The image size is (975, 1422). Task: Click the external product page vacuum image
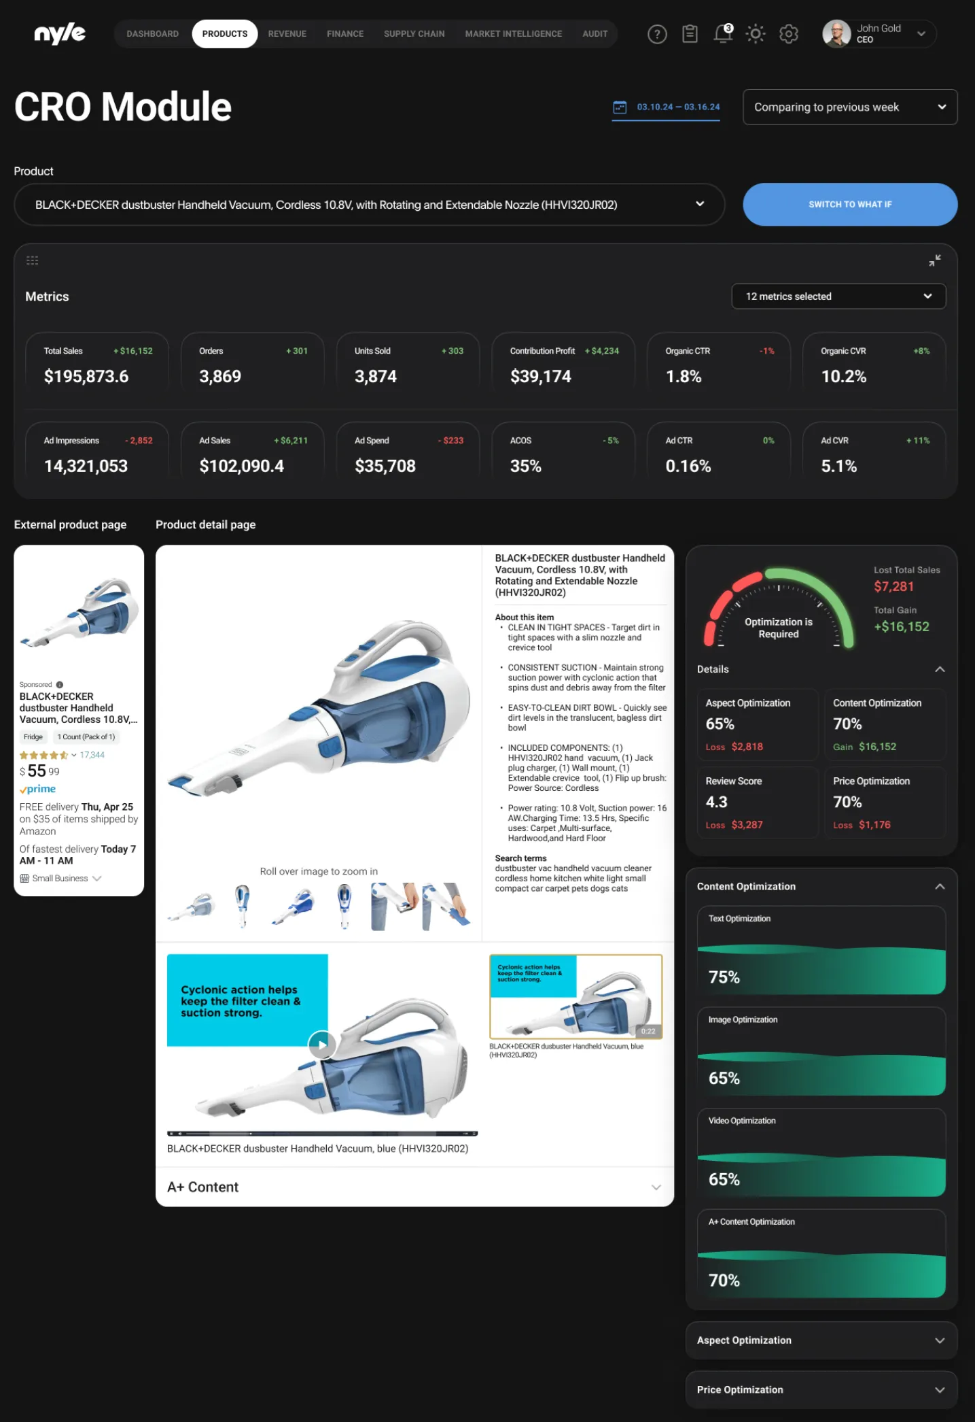pos(79,611)
